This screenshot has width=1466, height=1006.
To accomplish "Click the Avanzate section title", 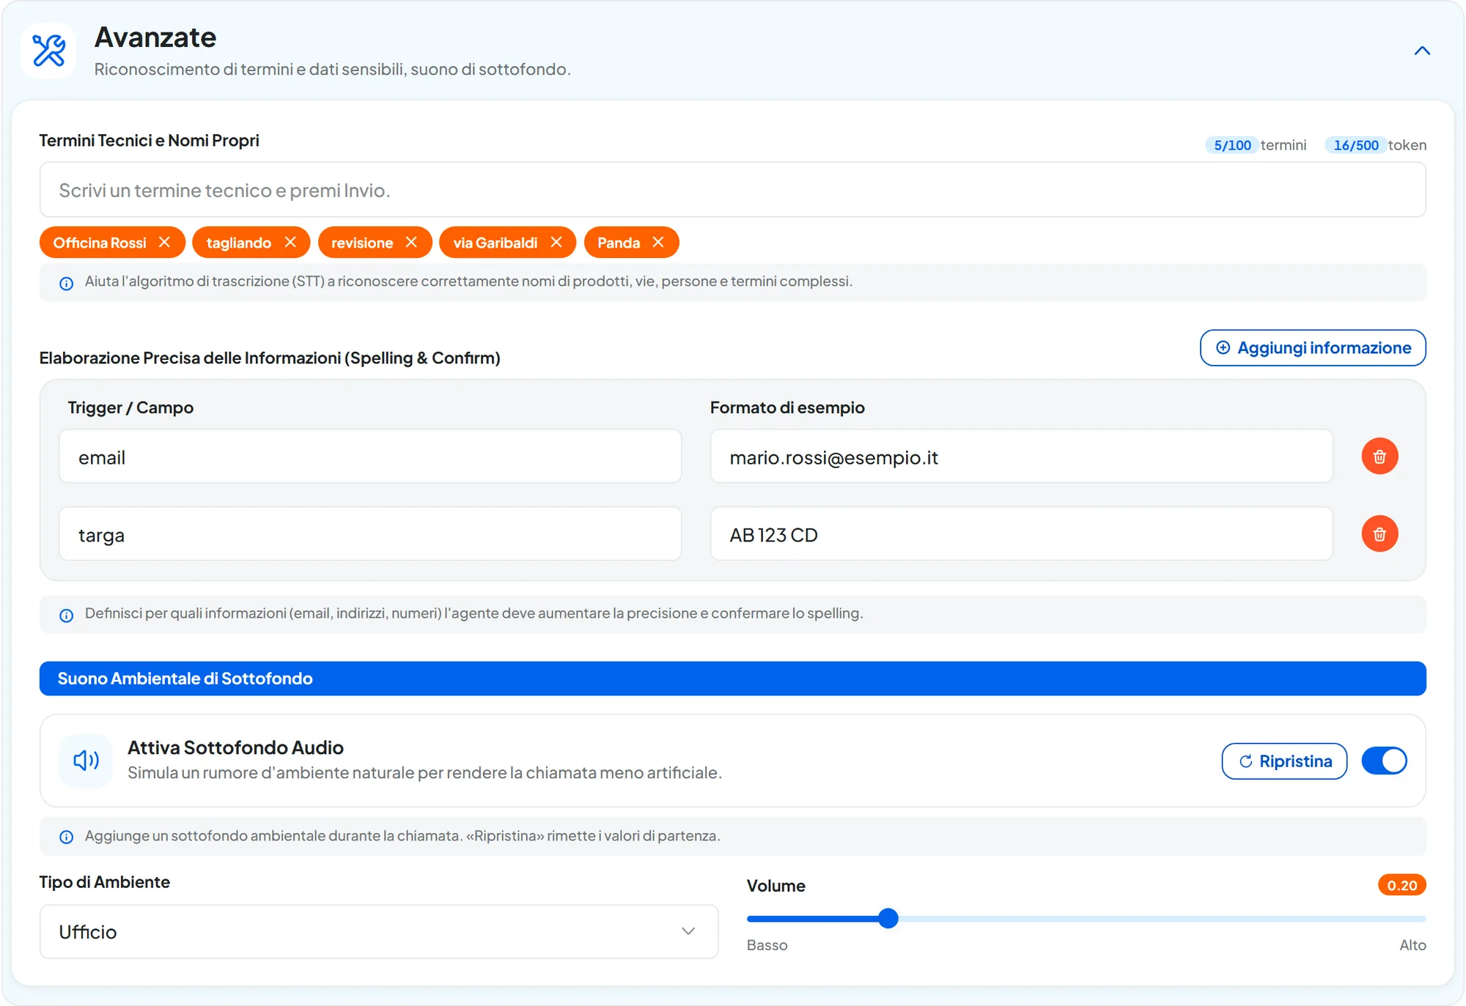I will (155, 37).
